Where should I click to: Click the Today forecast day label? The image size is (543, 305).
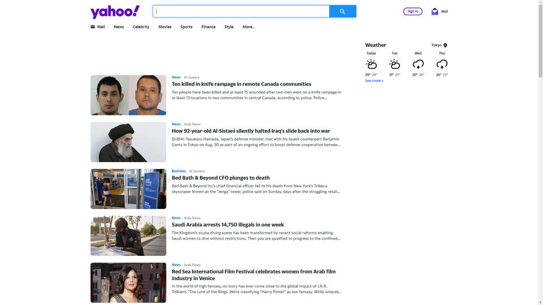pyautogui.click(x=371, y=53)
